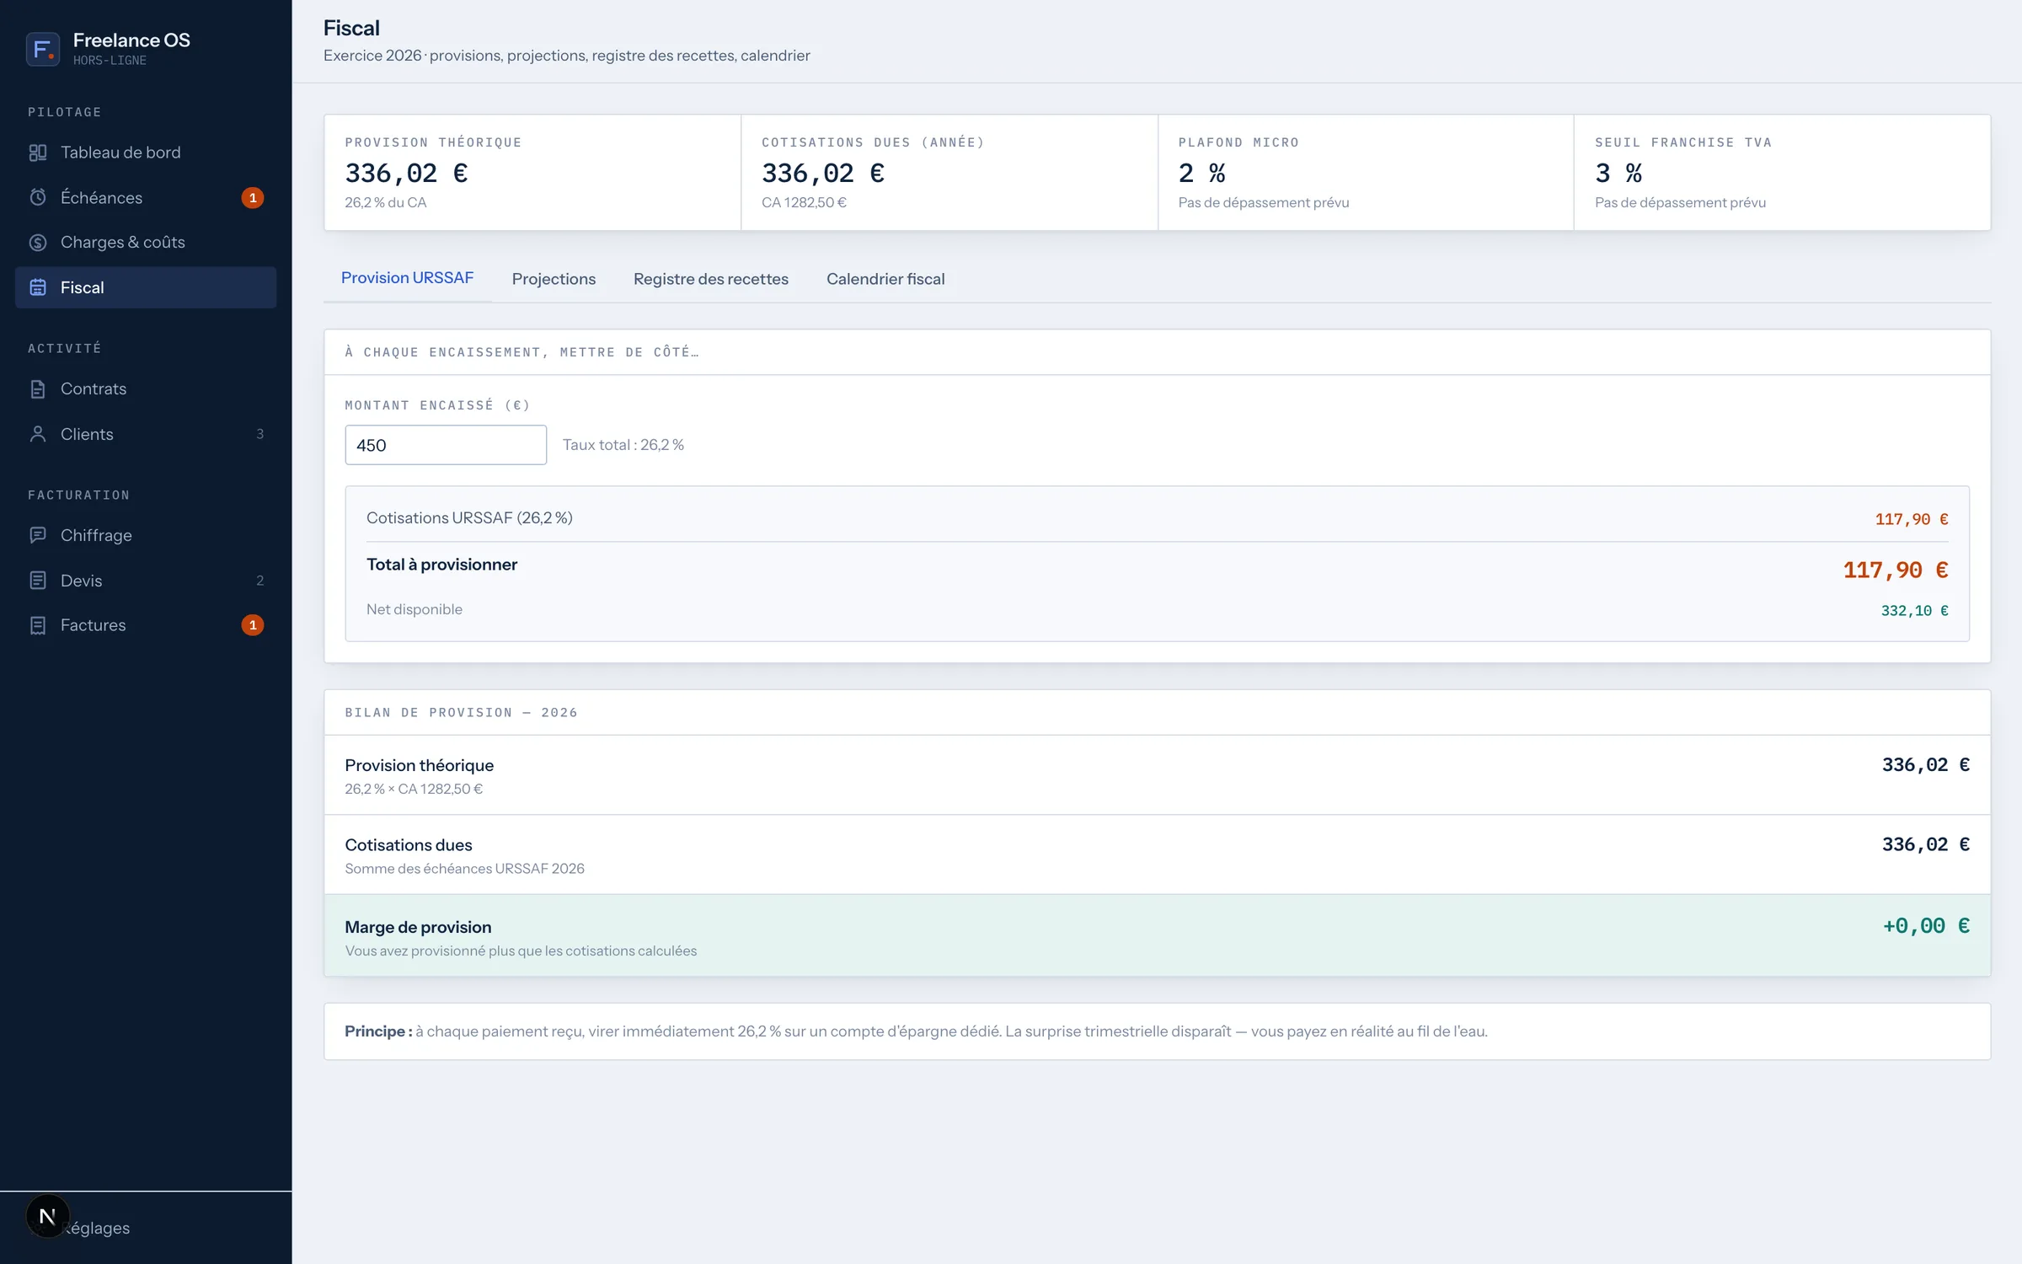Click the Somme des échéances URSSAF 2026 text
The width and height of the screenshot is (2022, 1264).
[x=464, y=869]
